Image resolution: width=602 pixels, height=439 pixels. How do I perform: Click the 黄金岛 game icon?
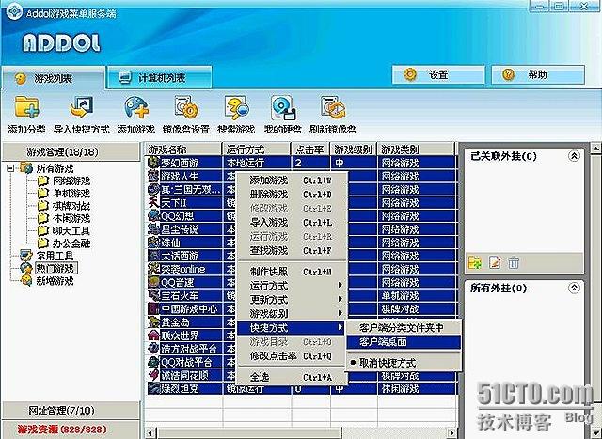(153, 321)
